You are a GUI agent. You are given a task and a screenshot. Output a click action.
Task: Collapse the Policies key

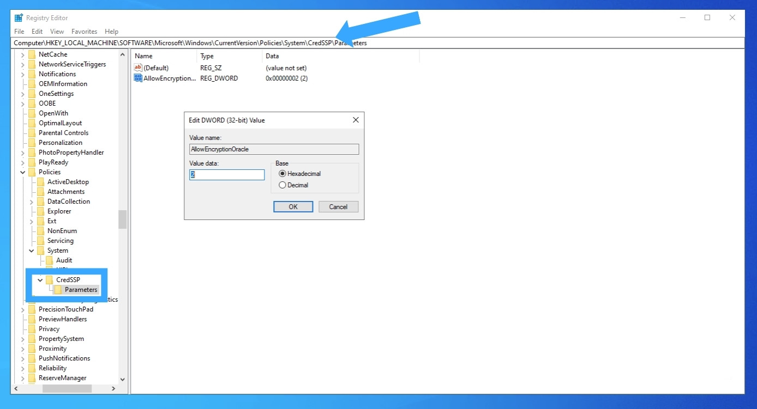[23, 172]
